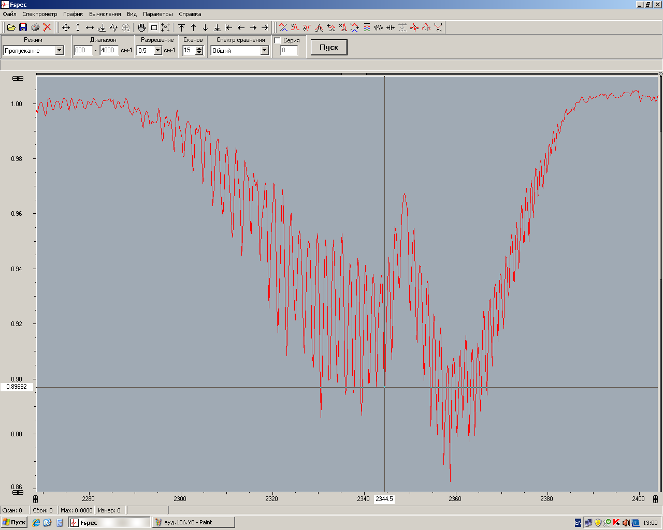
Task: Click the bottom vertical axis scale handle
Action: point(18,492)
